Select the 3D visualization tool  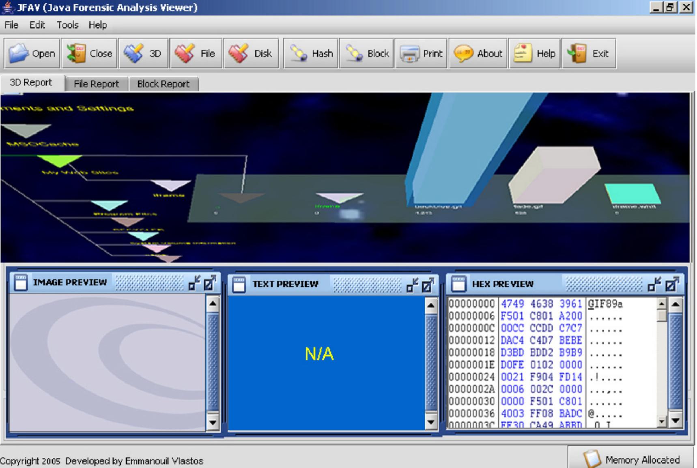click(143, 53)
